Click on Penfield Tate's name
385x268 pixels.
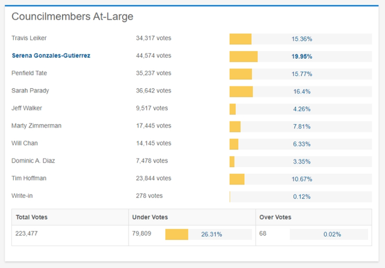pos(29,73)
